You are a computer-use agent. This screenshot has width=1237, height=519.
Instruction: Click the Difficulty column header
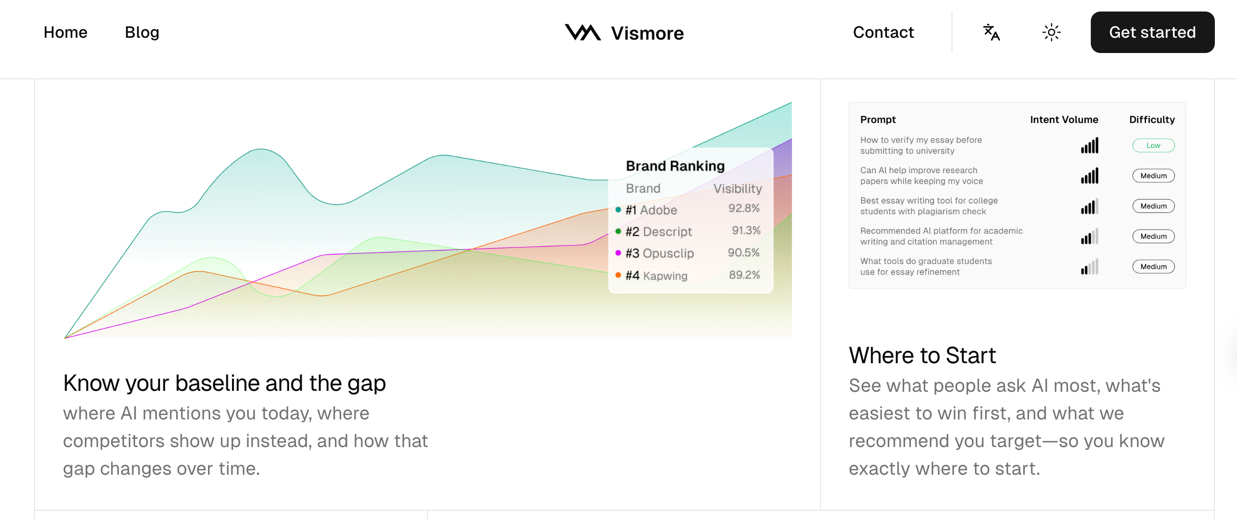pyautogui.click(x=1152, y=119)
